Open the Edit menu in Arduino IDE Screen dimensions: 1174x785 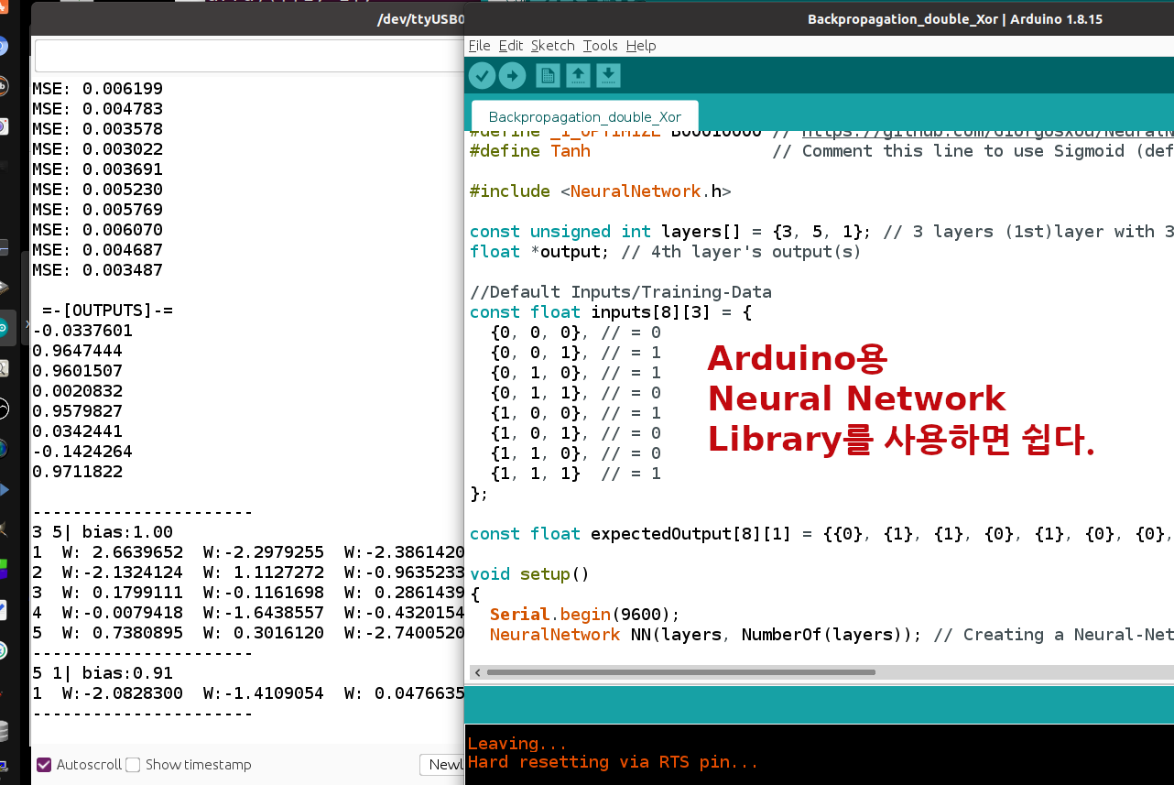point(511,46)
